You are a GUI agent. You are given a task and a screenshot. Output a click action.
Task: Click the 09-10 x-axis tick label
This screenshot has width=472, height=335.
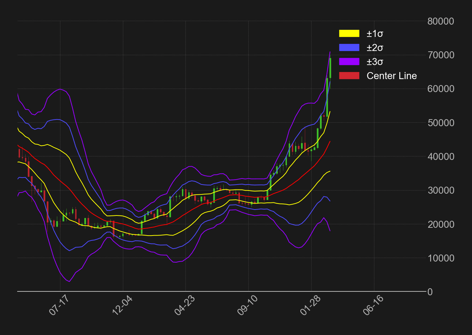pos(247,305)
